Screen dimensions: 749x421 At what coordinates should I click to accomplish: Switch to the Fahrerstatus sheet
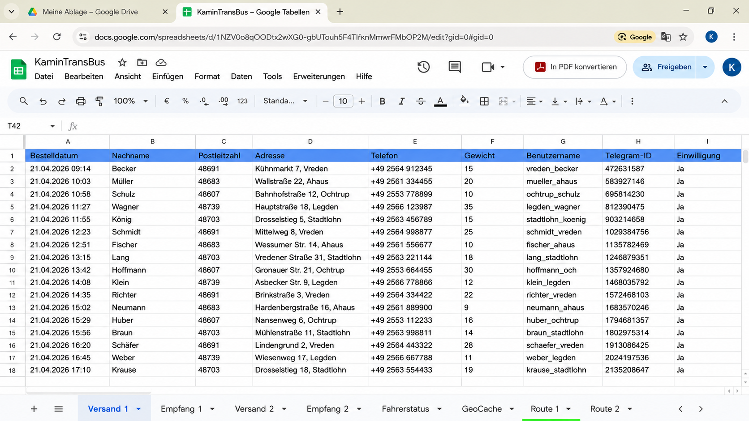[405, 409]
